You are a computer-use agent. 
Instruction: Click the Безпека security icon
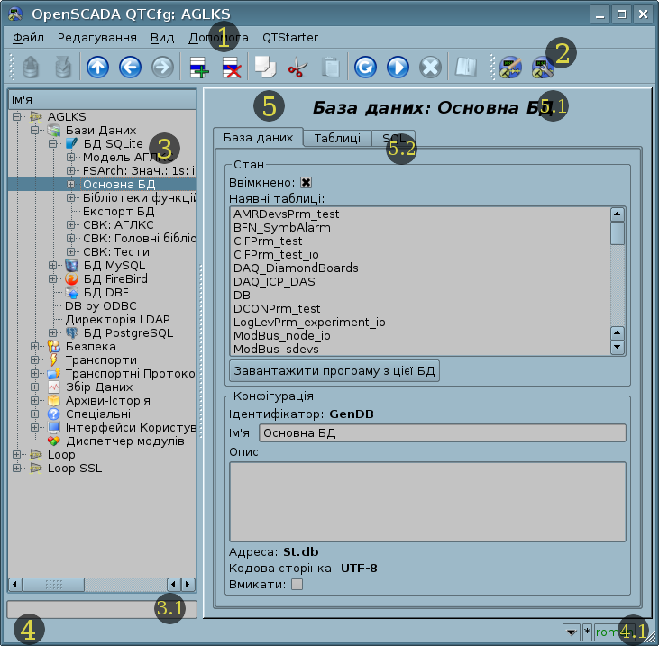click(x=54, y=347)
